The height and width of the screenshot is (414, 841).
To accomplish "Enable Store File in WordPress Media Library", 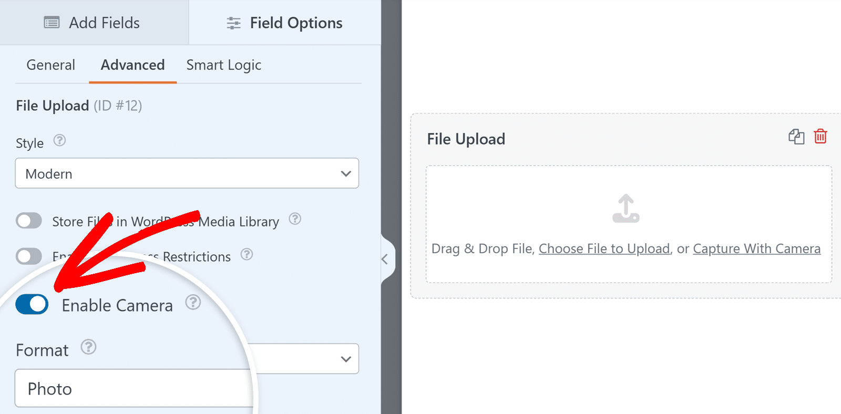I will pyautogui.click(x=28, y=221).
